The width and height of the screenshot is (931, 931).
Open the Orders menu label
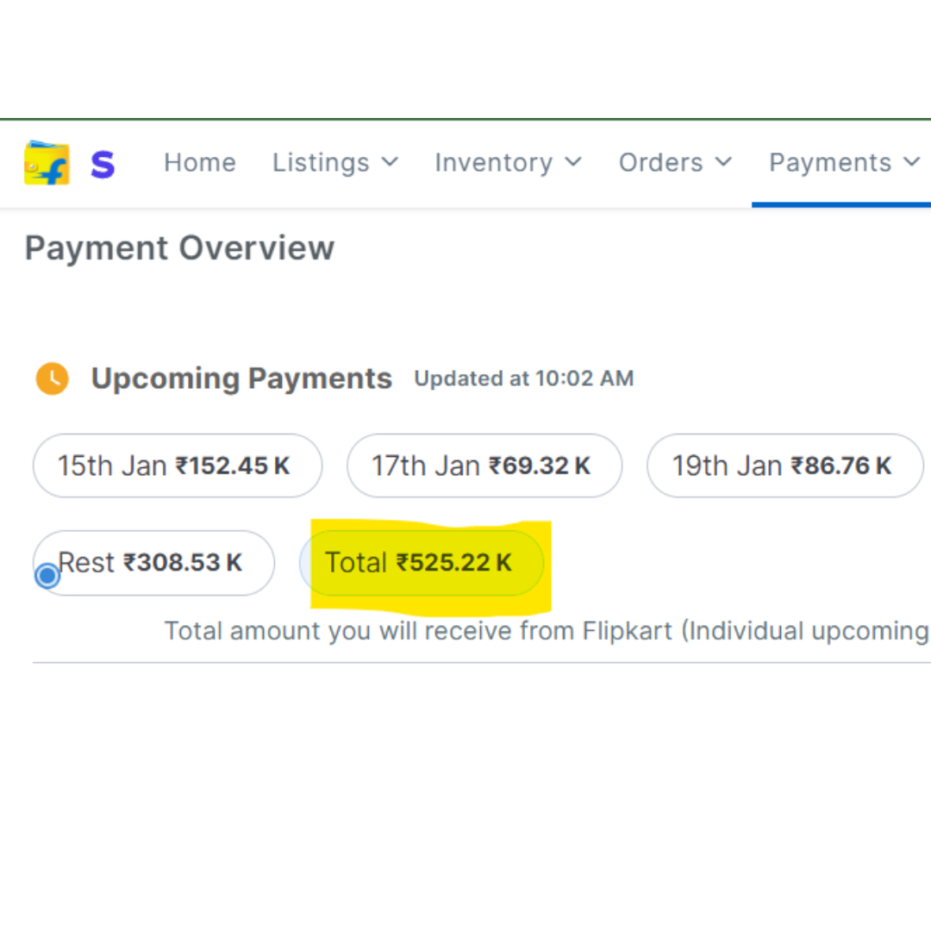click(x=661, y=163)
